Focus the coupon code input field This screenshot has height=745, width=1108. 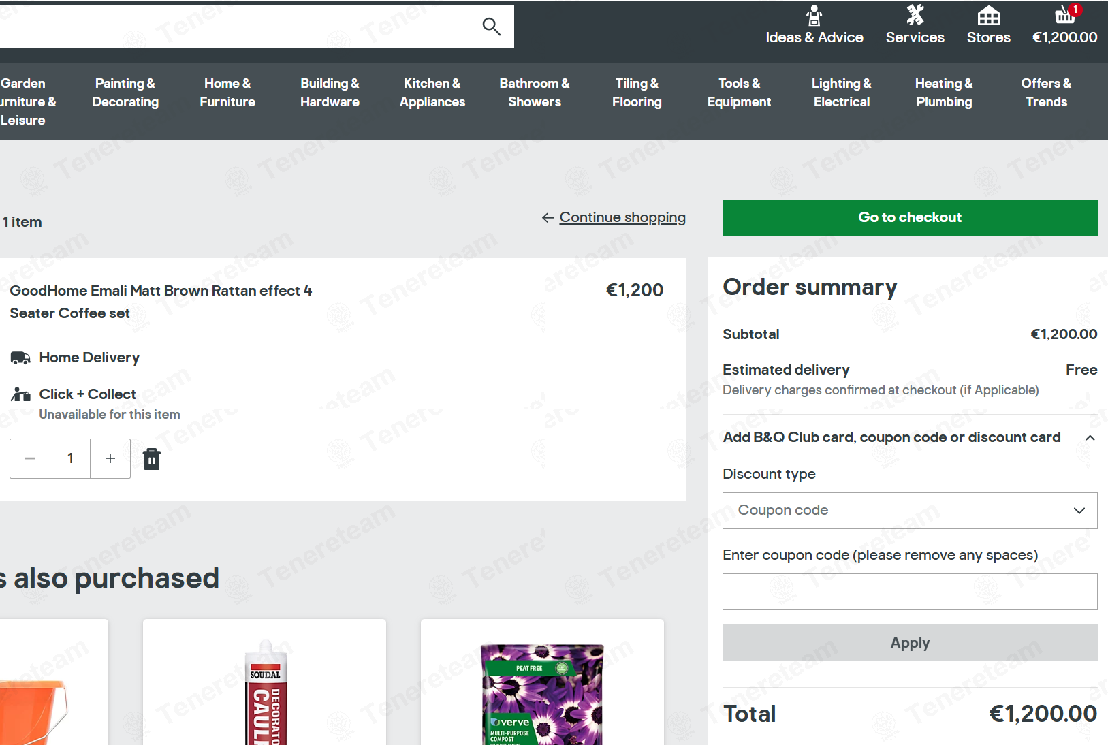910,592
